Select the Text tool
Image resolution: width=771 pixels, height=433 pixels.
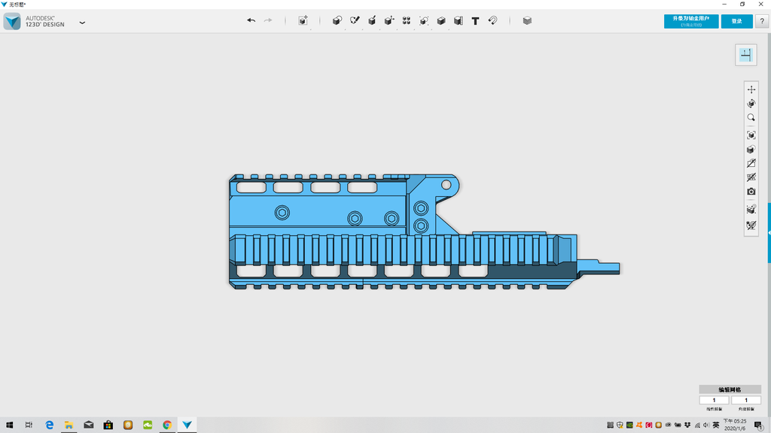pyautogui.click(x=476, y=21)
